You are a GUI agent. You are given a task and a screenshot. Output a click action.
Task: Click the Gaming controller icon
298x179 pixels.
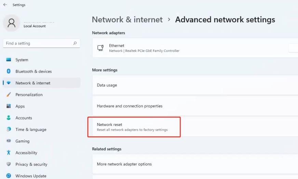[x=9, y=141]
